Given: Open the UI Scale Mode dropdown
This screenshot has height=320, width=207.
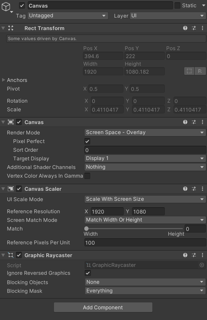Looking at the screenshot, I should click(145, 199).
